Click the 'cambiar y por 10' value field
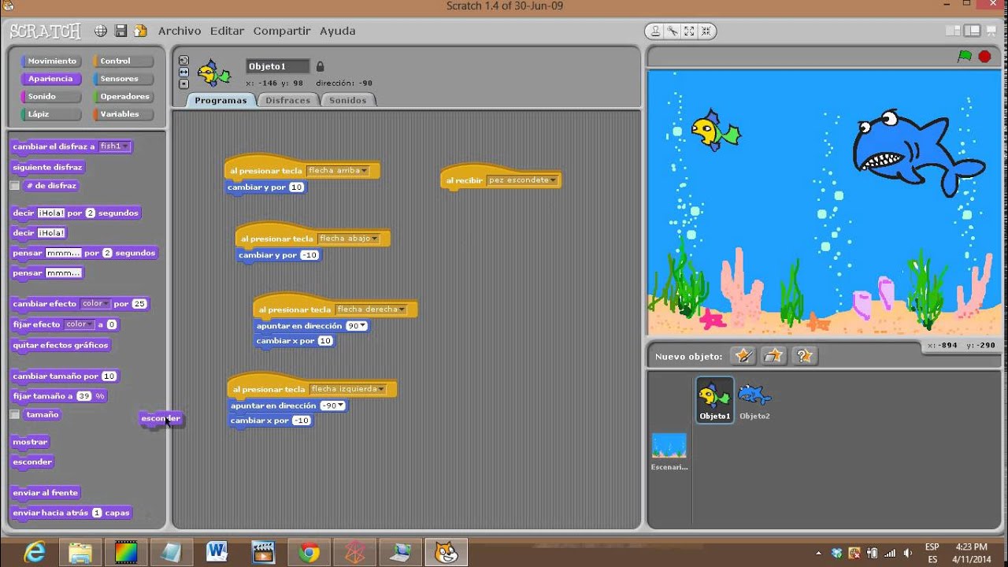Image resolution: width=1008 pixels, height=567 pixels. tap(296, 187)
